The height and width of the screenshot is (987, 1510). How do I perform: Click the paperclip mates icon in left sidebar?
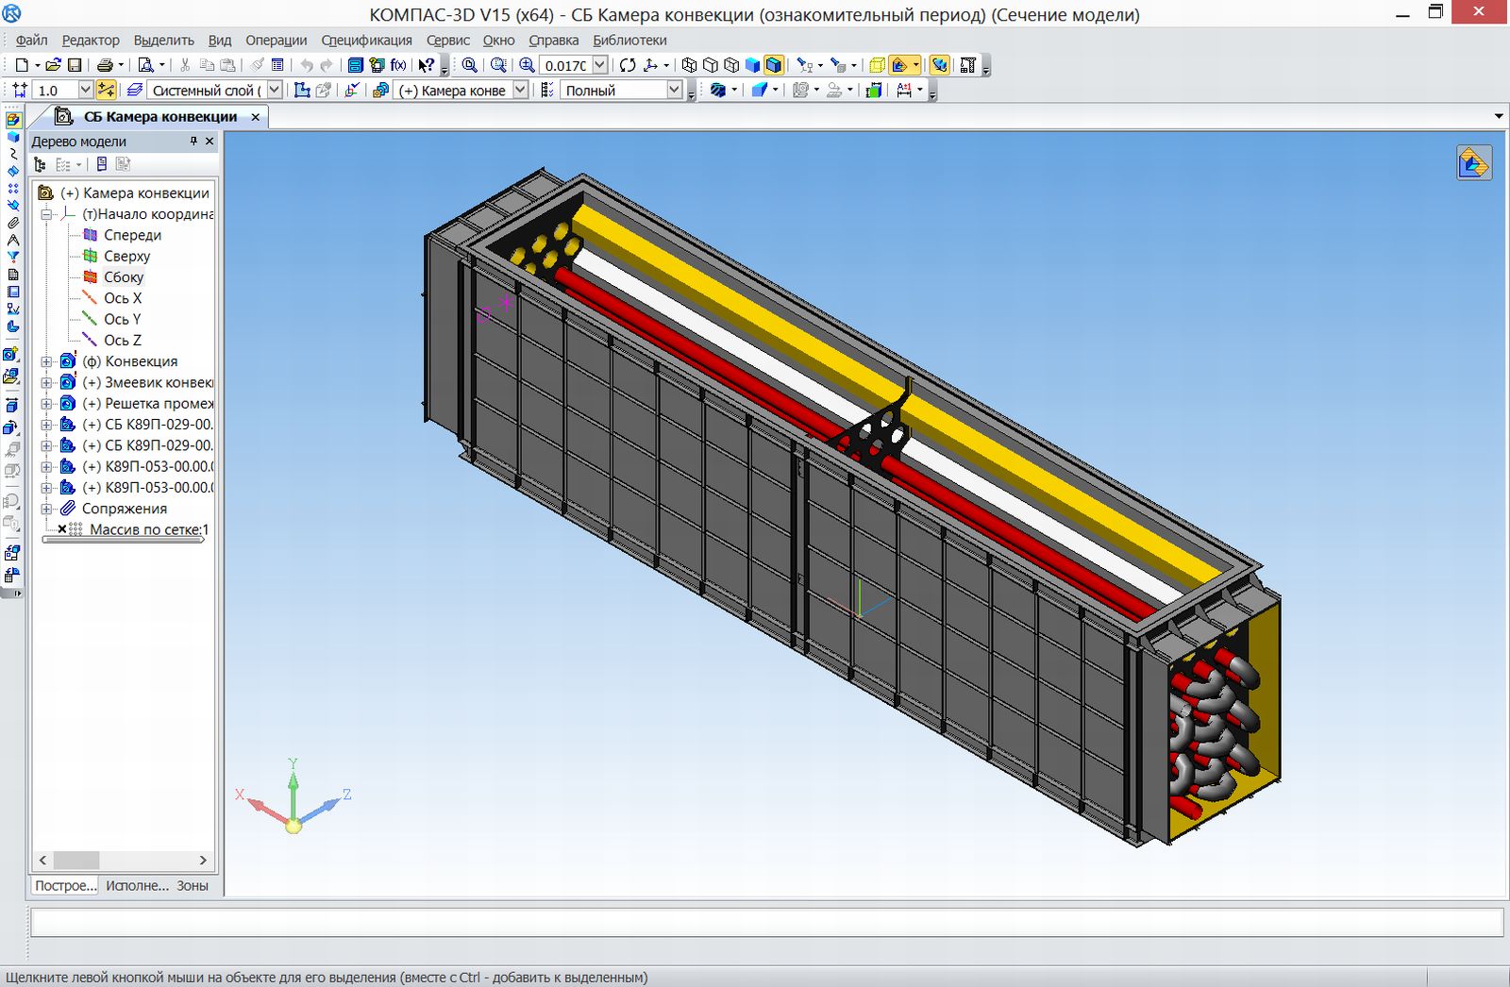[x=13, y=223]
